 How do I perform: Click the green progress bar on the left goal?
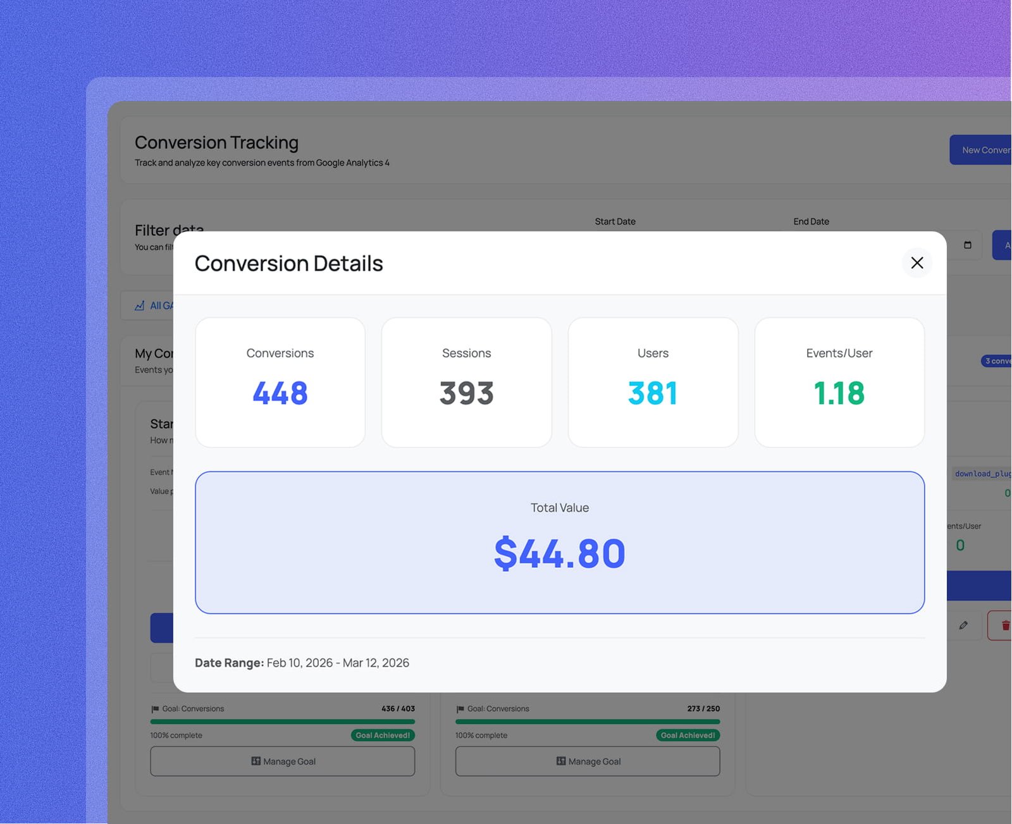coord(282,721)
